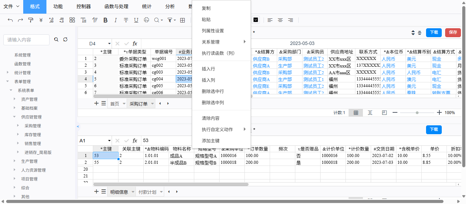Click the 请输入内容 search field
This screenshot has width=466, height=204.
click(26, 40)
